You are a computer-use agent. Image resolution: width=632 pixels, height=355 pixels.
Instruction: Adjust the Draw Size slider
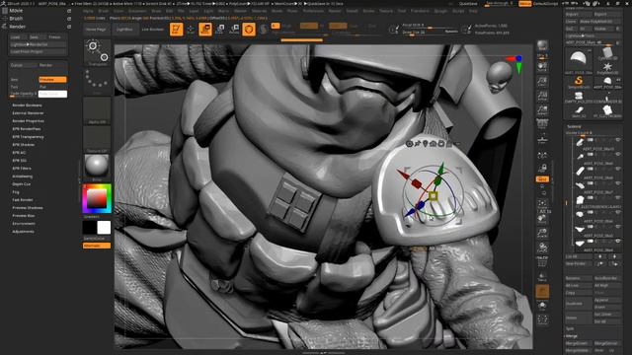pos(430,33)
